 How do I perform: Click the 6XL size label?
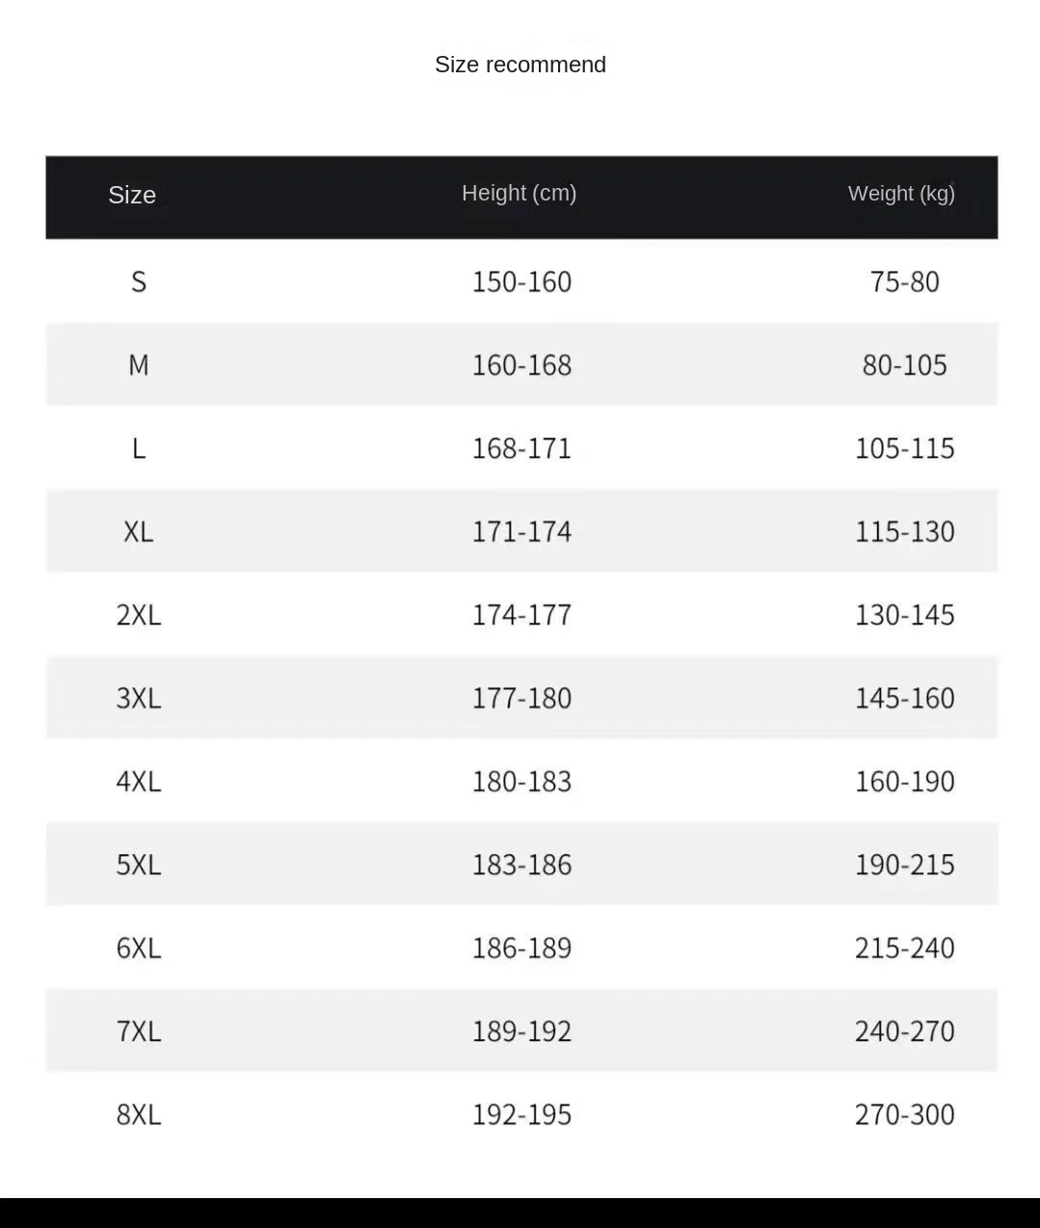139,948
